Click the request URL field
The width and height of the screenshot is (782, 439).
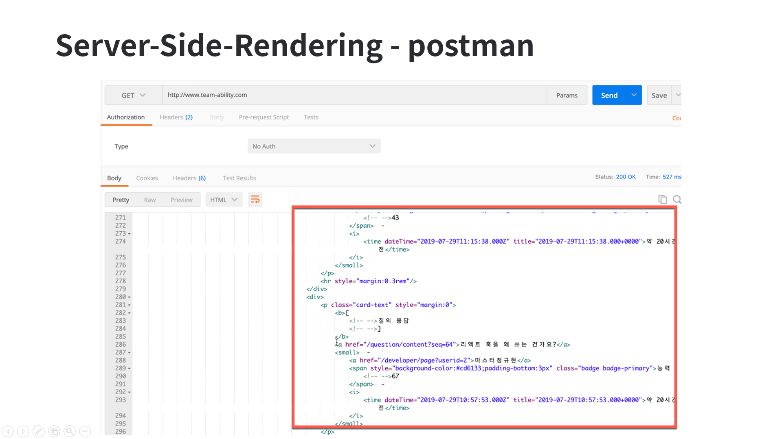pyautogui.click(x=354, y=95)
